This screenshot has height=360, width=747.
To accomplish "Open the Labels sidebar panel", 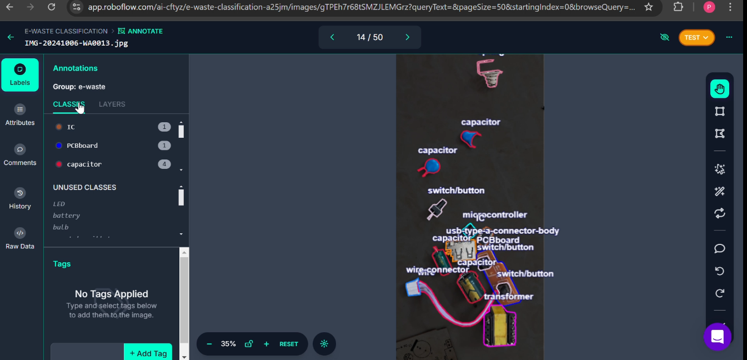I will 20,75.
